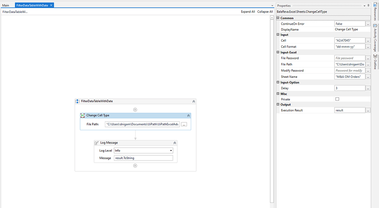
Task: Open expression editor for Delay
Action: click(368, 88)
